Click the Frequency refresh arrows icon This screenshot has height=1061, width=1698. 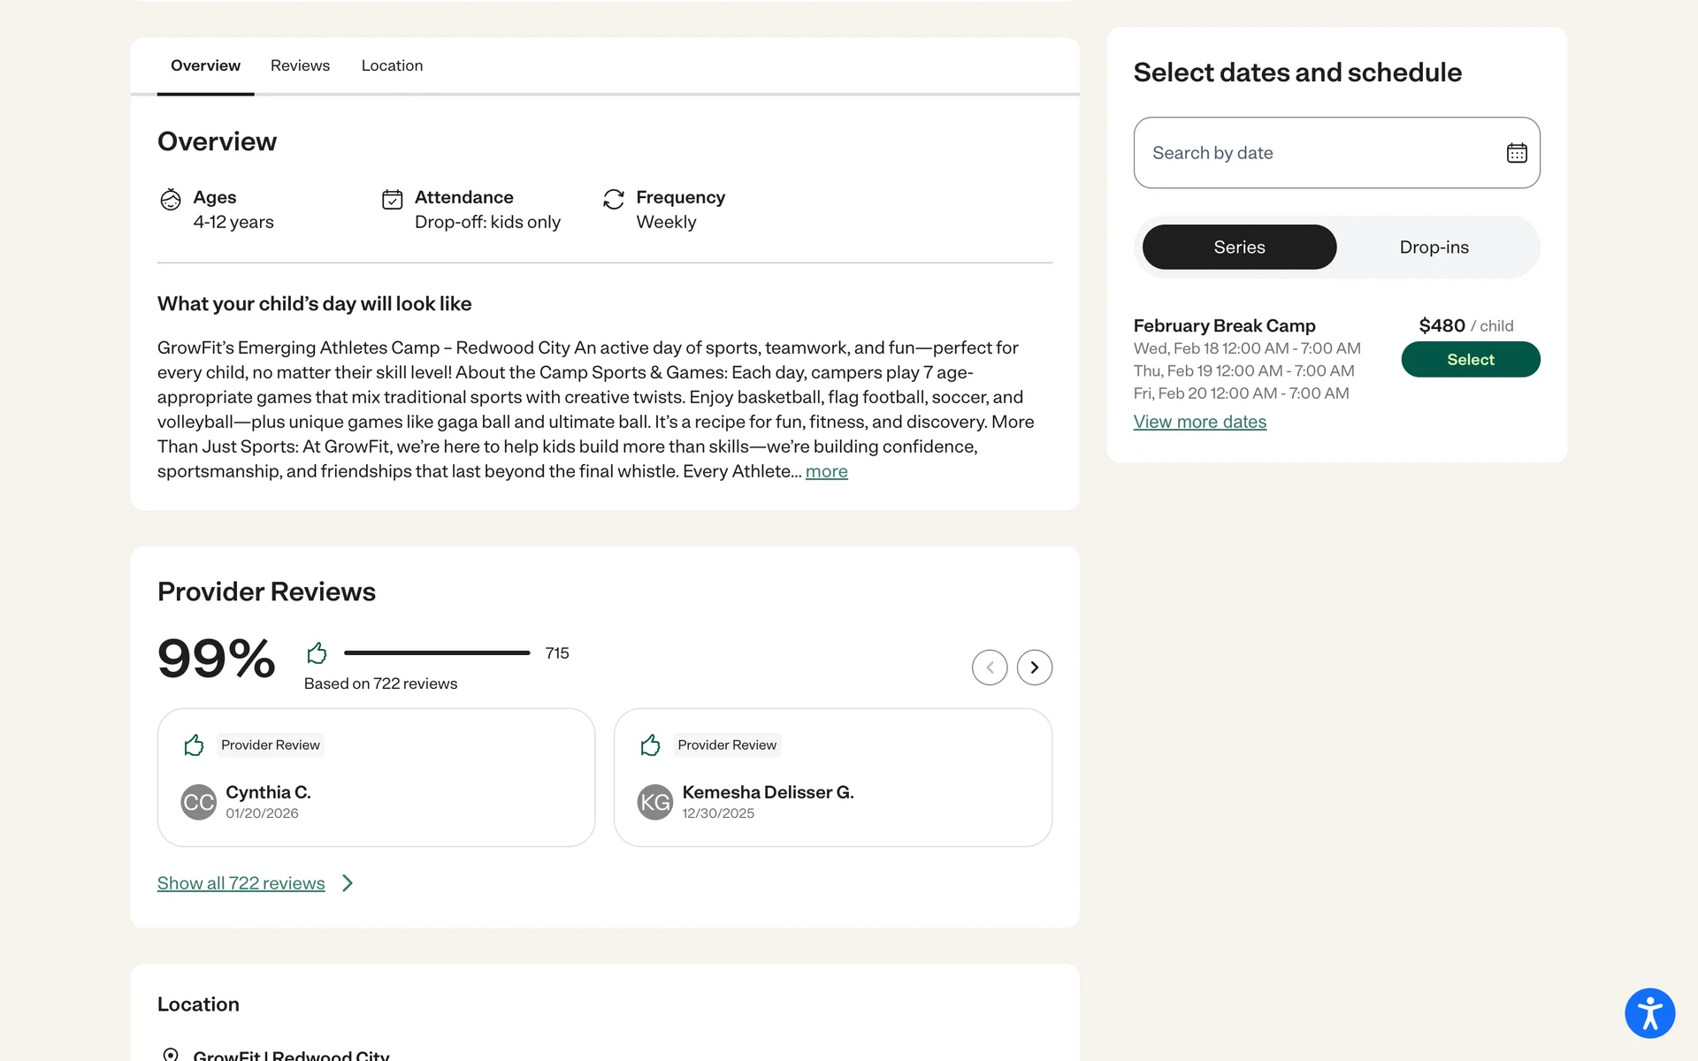(614, 199)
